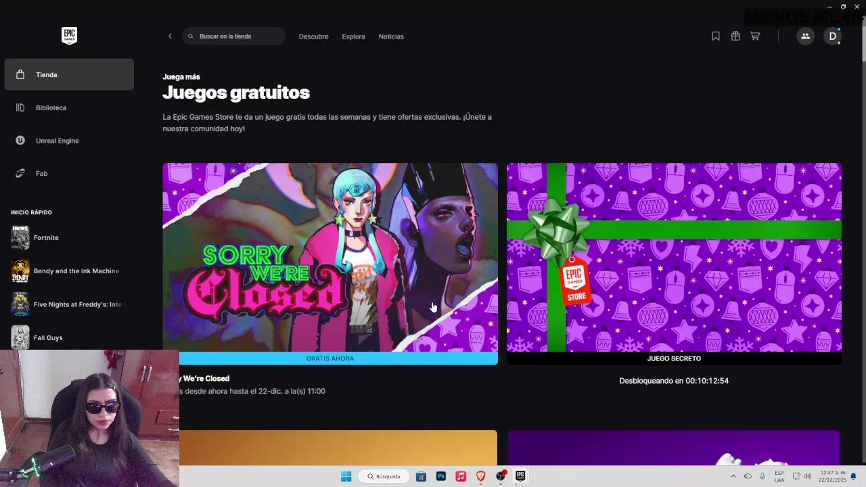Click the search magnifier icon
The height and width of the screenshot is (487, 866).
coord(191,37)
